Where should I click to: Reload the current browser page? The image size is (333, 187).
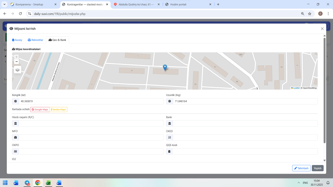[20, 14]
